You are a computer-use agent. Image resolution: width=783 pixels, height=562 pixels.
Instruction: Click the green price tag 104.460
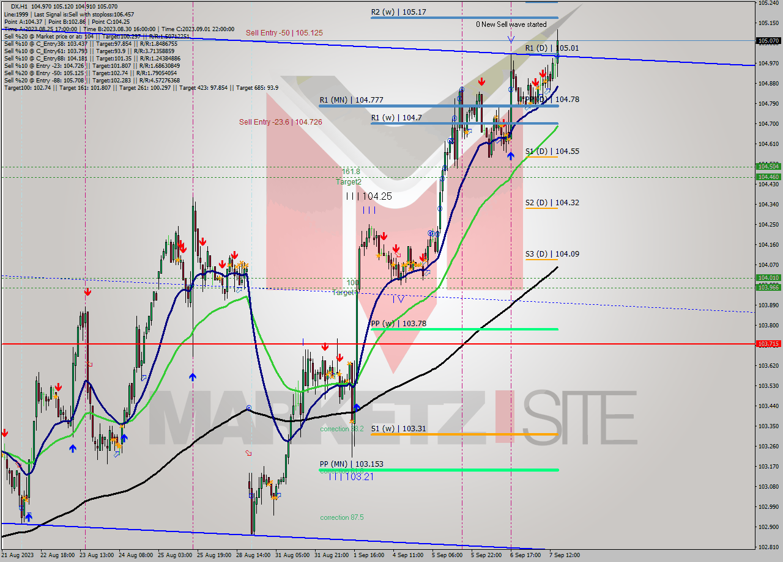point(768,177)
